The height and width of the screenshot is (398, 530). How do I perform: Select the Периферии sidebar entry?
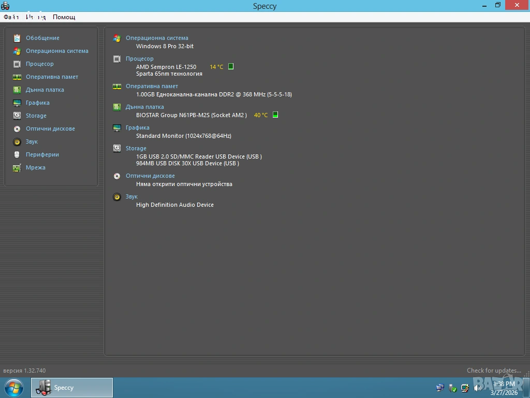[42, 154]
